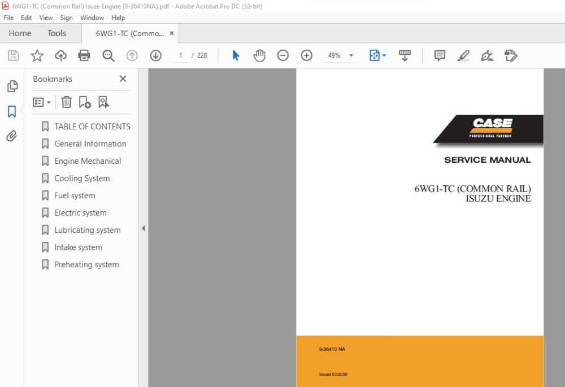Screen dimensions: 565x387
Task: Click the find current bookmark icon
Action: click(x=104, y=102)
